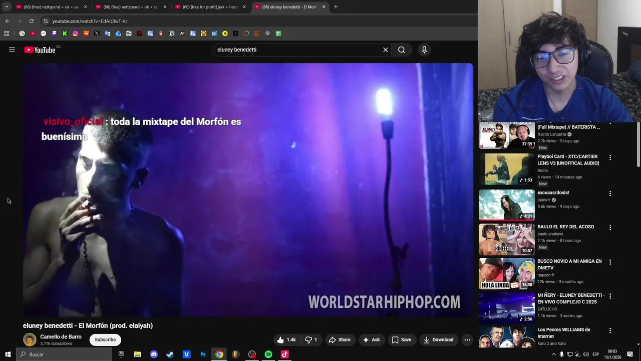
Task: Open tab search dropdown arrow
Action: click(7, 7)
